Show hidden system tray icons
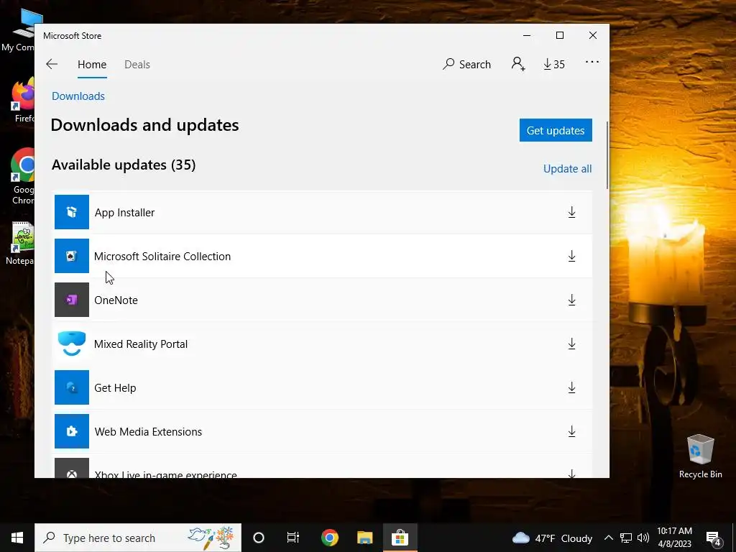Viewport: 736px width, 552px height. [x=608, y=538]
